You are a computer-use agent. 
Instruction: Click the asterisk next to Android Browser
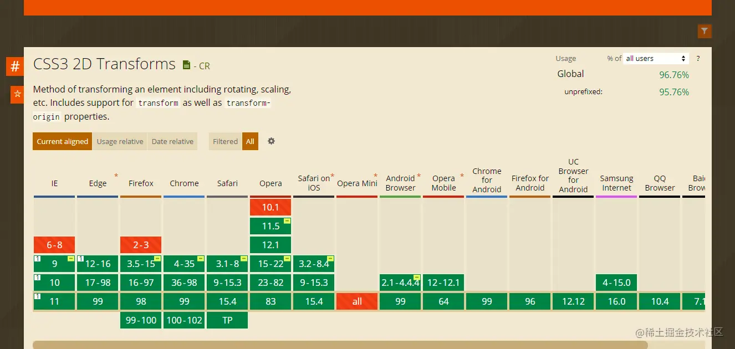click(x=418, y=176)
